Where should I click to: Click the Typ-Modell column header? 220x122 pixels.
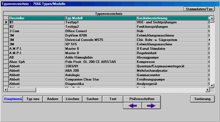100,18
